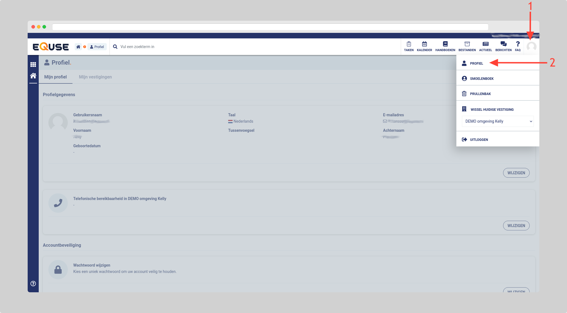Screen dimensions: 567x313
Task: Click the user avatar in top bar
Action: [x=531, y=47]
